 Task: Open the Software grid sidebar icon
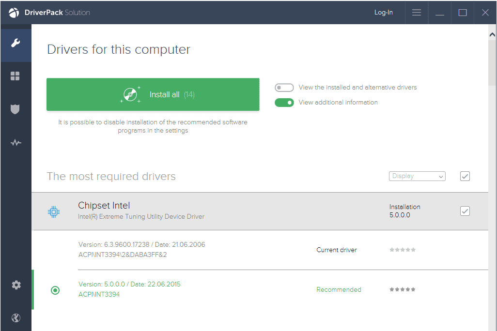(x=16, y=76)
